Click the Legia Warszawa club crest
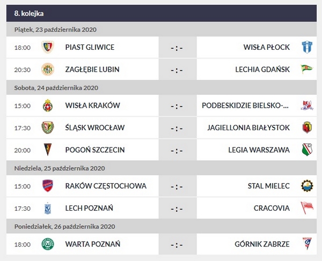This screenshot has width=322, height=261. pos(307,150)
